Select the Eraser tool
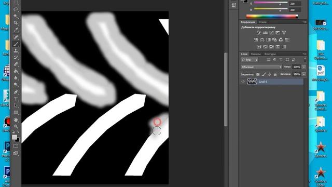The width and height of the screenshot is (332, 187). point(16,64)
